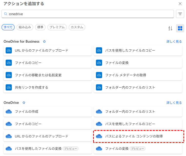Favorite OneDrive for Business with star
Image resolution: width=186 pixels, height=156 pixels.
coord(44,41)
